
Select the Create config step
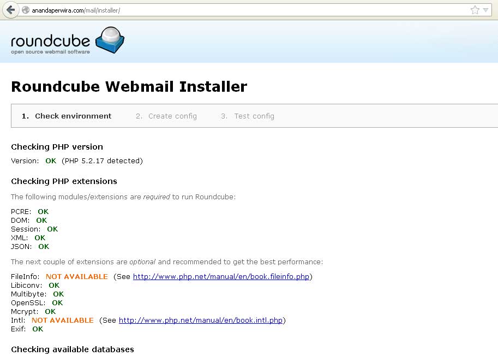click(x=166, y=116)
